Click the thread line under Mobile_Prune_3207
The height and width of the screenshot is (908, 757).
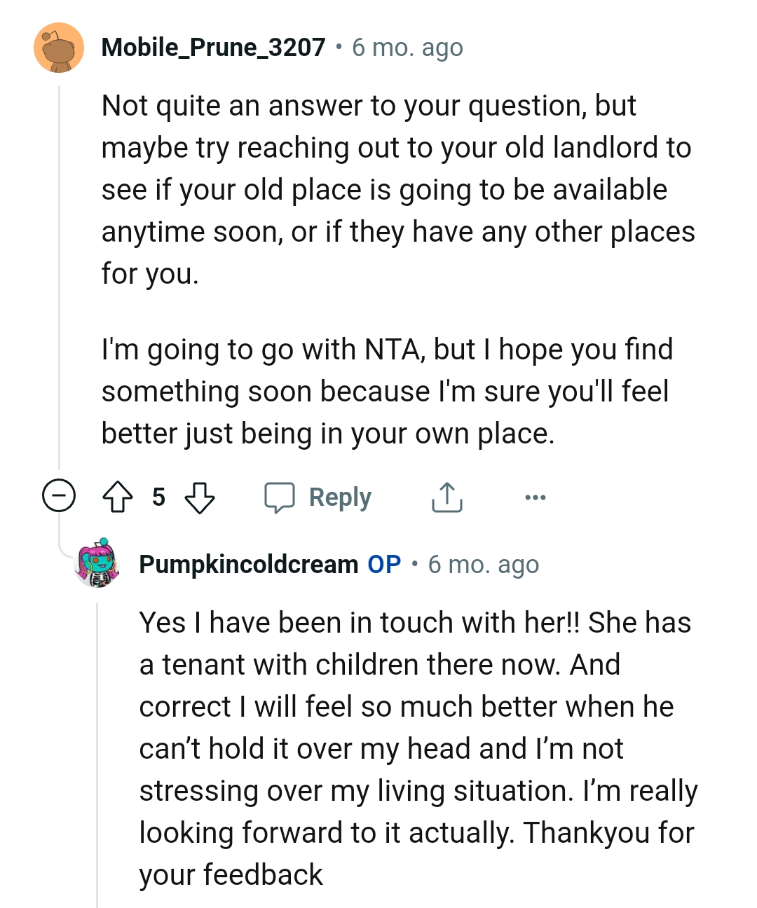(58, 280)
